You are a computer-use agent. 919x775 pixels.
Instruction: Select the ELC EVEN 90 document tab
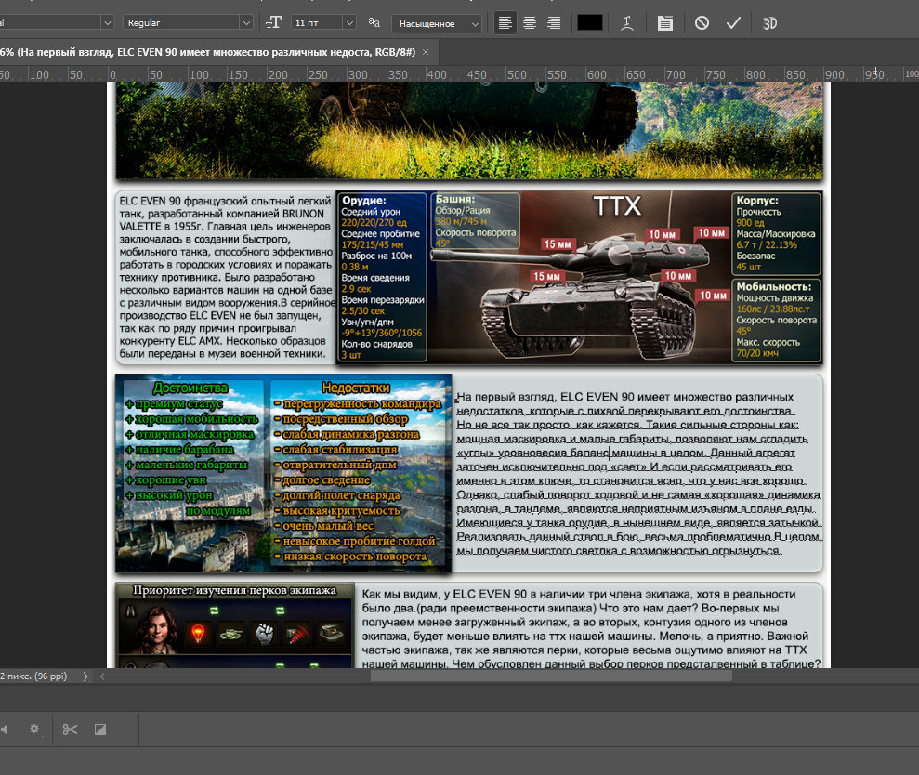(x=208, y=52)
